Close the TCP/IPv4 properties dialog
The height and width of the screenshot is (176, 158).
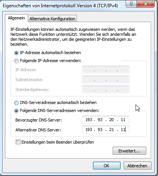click(145, 4)
